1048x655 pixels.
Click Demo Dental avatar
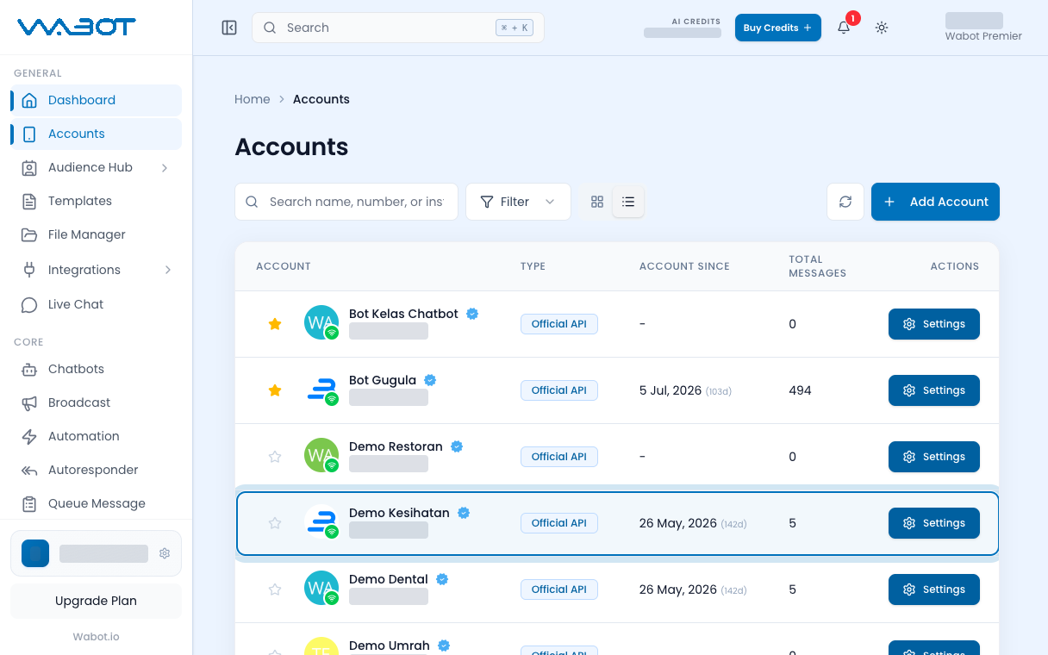click(321, 589)
